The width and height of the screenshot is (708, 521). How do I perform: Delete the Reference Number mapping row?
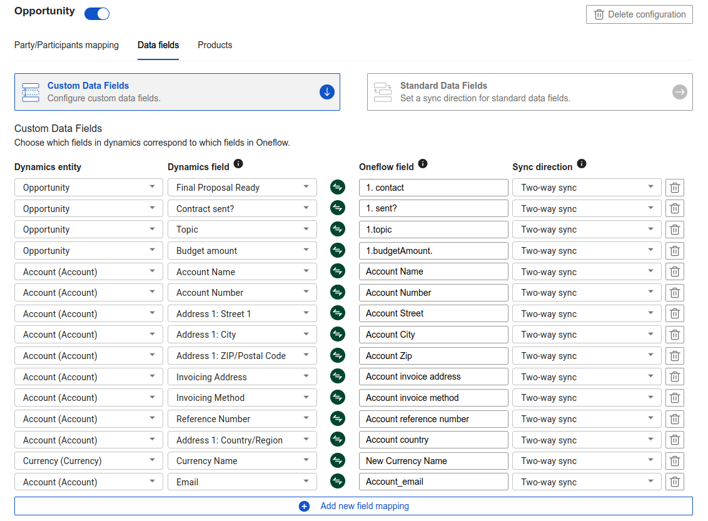click(675, 419)
